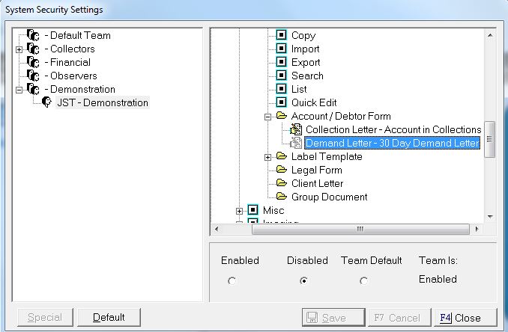The image size is (508, 332).
Task: Expand the Label Template folder
Action: pyautogui.click(x=267, y=156)
